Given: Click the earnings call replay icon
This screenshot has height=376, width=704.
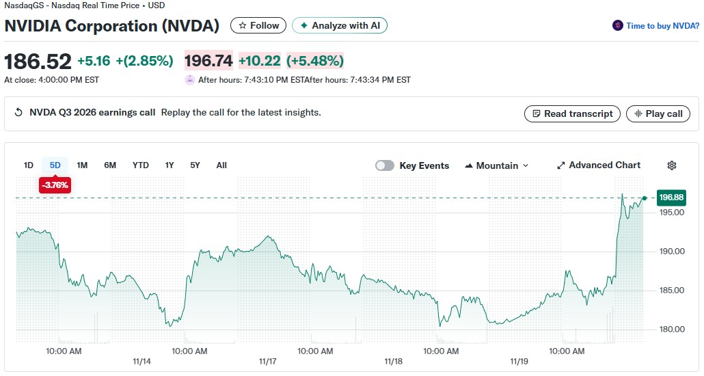Looking at the screenshot, I should 18,113.
